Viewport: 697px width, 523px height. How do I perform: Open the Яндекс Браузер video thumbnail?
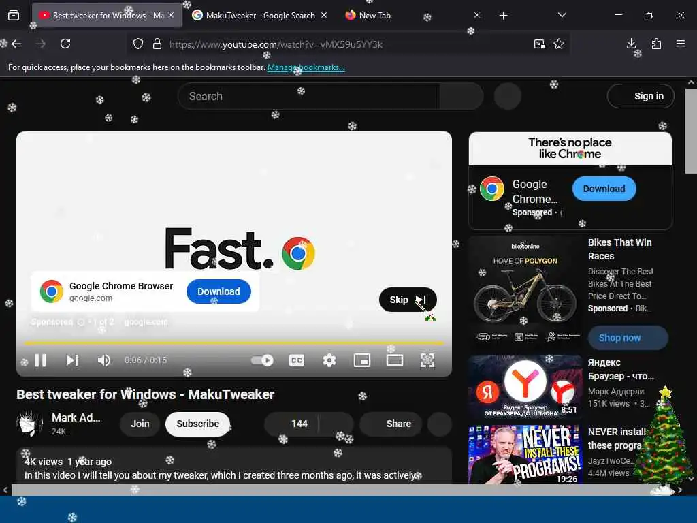coord(525,387)
